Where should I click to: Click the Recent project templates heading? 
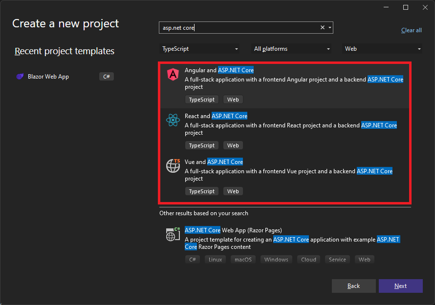[x=65, y=51]
